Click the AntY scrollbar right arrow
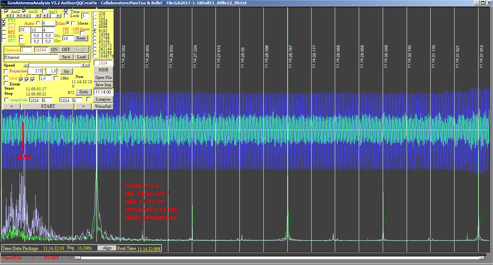This screenshot has width=493, height=265. tap(58, 16)
